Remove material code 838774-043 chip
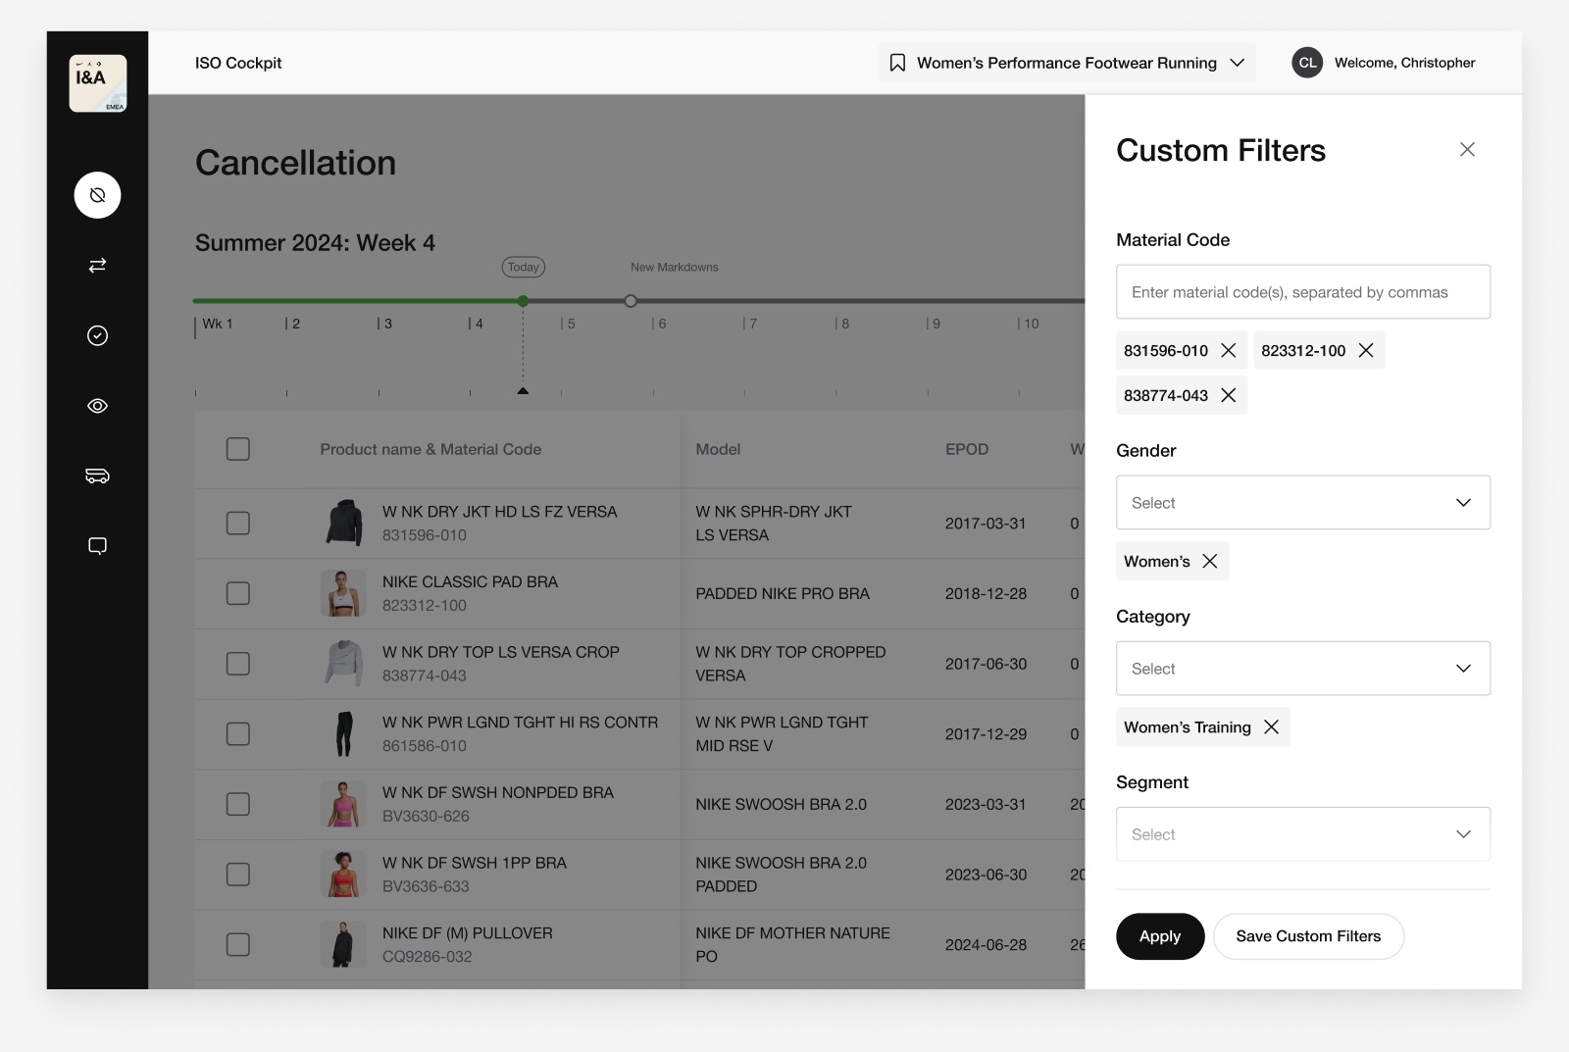 [1228, 395]
